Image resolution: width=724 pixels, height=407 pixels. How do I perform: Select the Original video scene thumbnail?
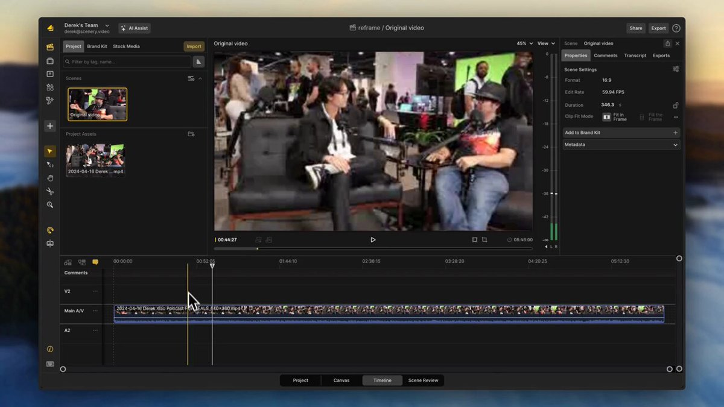click(x=97, y=104)
